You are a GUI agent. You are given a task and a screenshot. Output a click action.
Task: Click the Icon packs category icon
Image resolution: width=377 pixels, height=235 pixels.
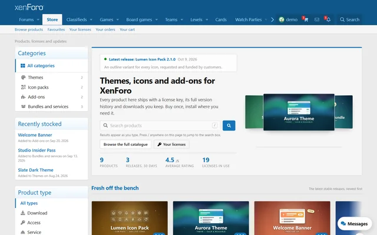24,87
